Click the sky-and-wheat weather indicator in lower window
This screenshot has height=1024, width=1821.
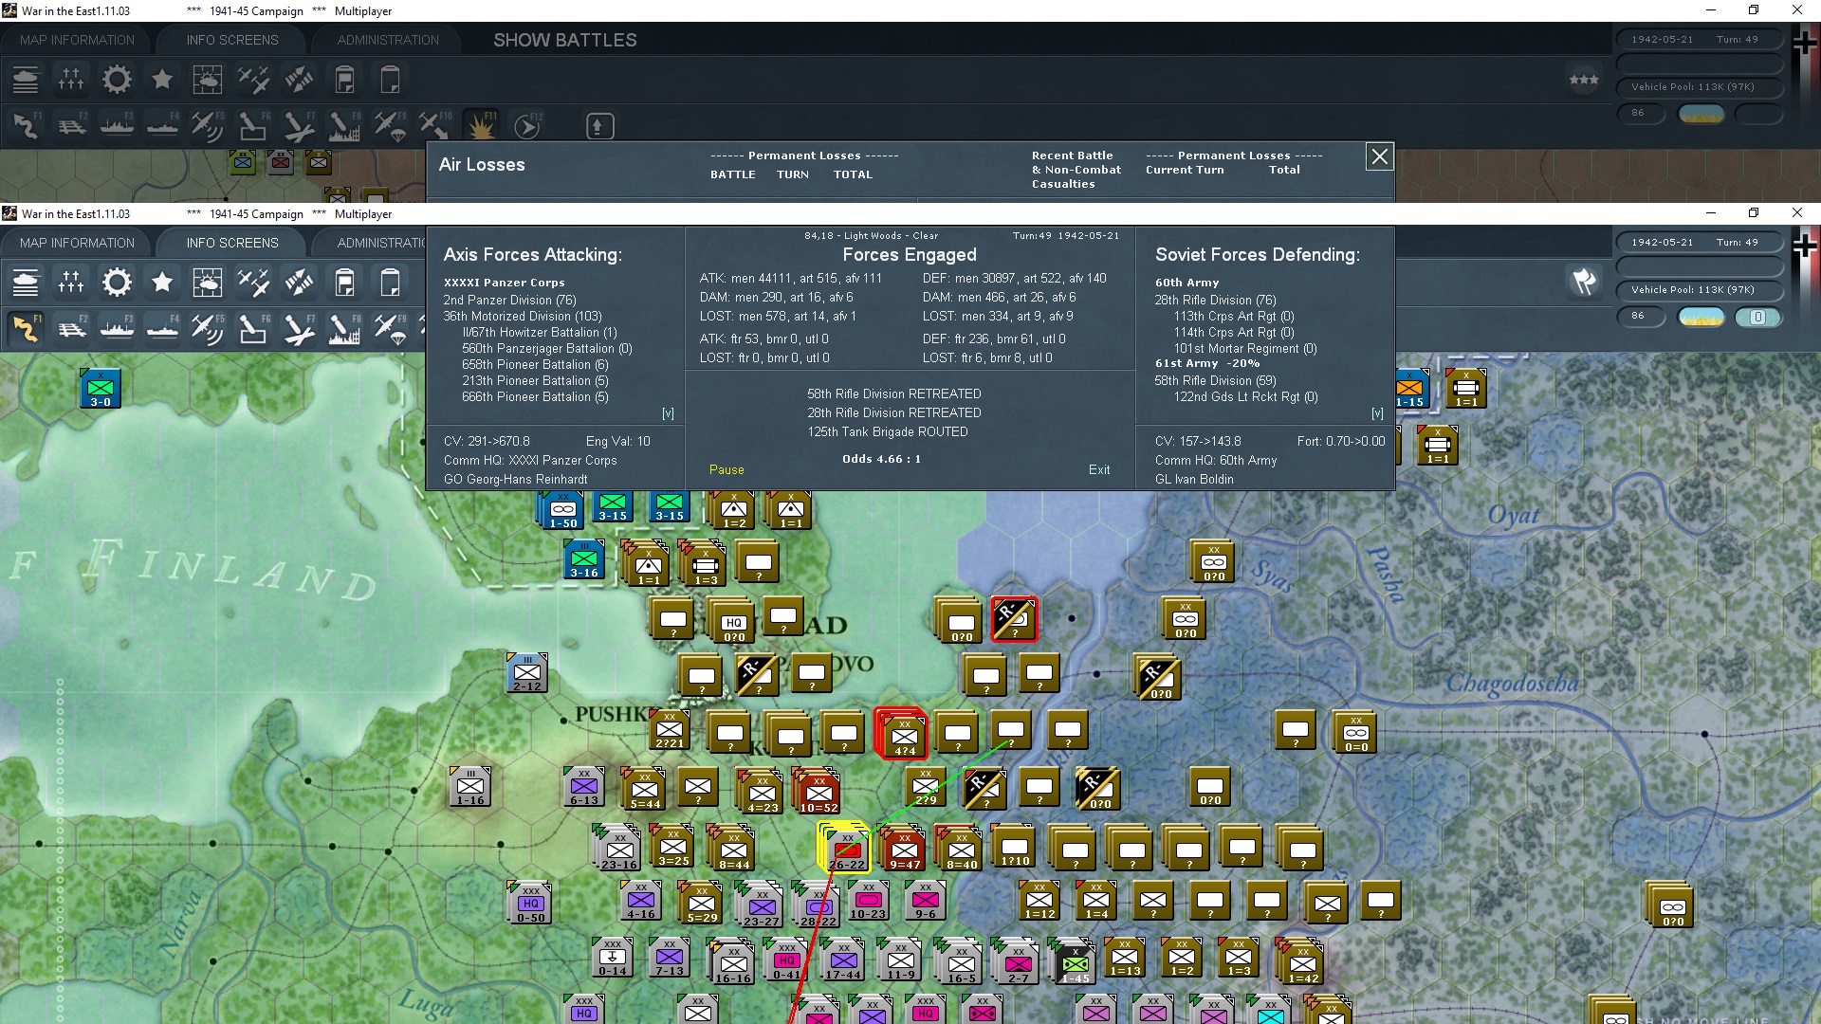1701,318
